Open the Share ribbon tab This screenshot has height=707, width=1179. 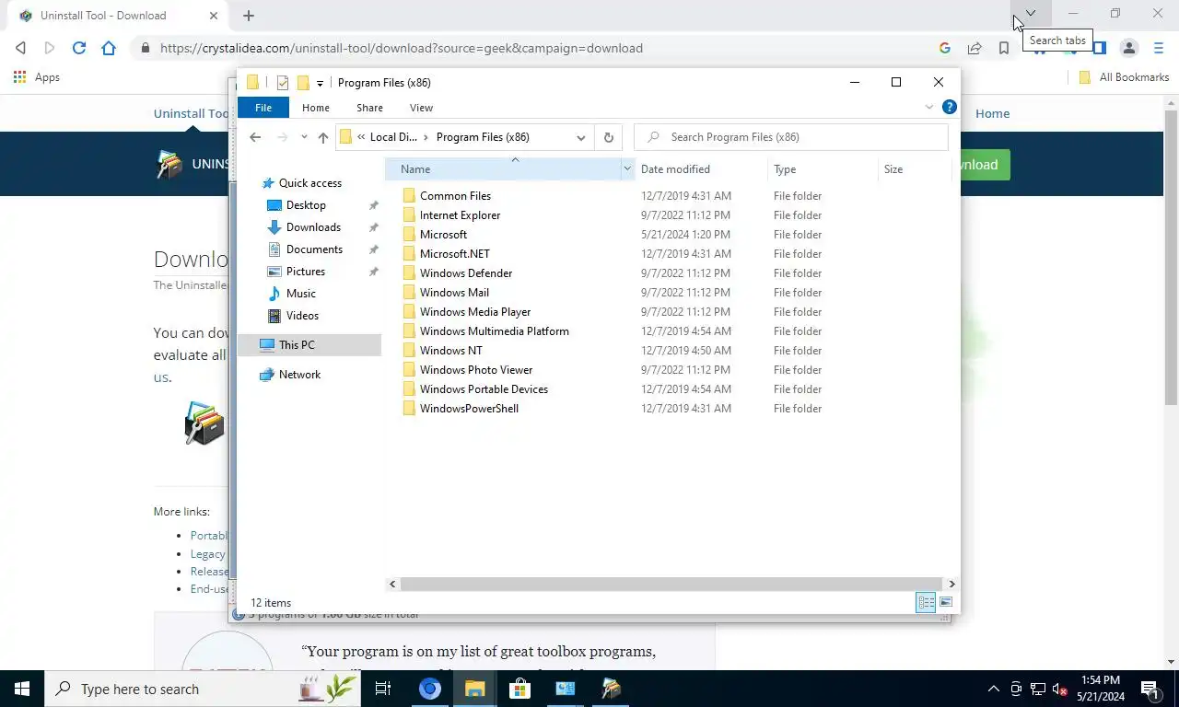[369, 108]
